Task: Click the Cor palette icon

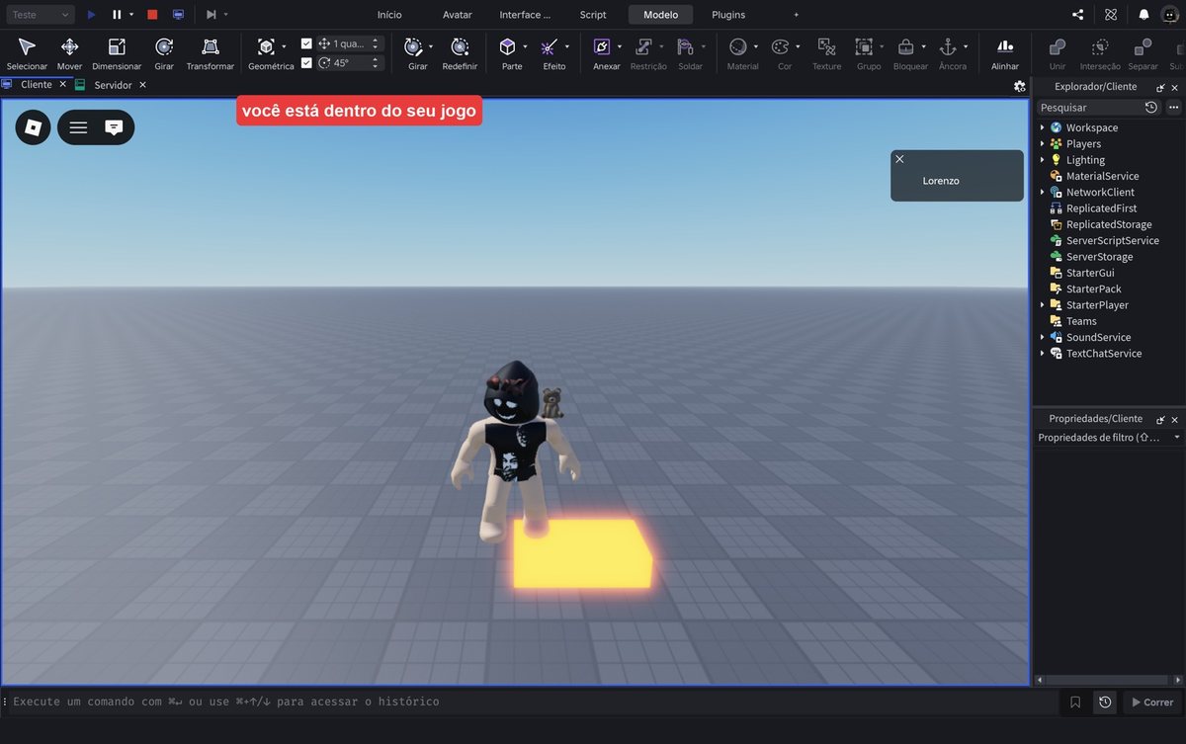Action: [x=780, y=47]
